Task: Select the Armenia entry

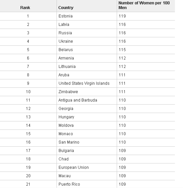Action: (x=66, y=58)
